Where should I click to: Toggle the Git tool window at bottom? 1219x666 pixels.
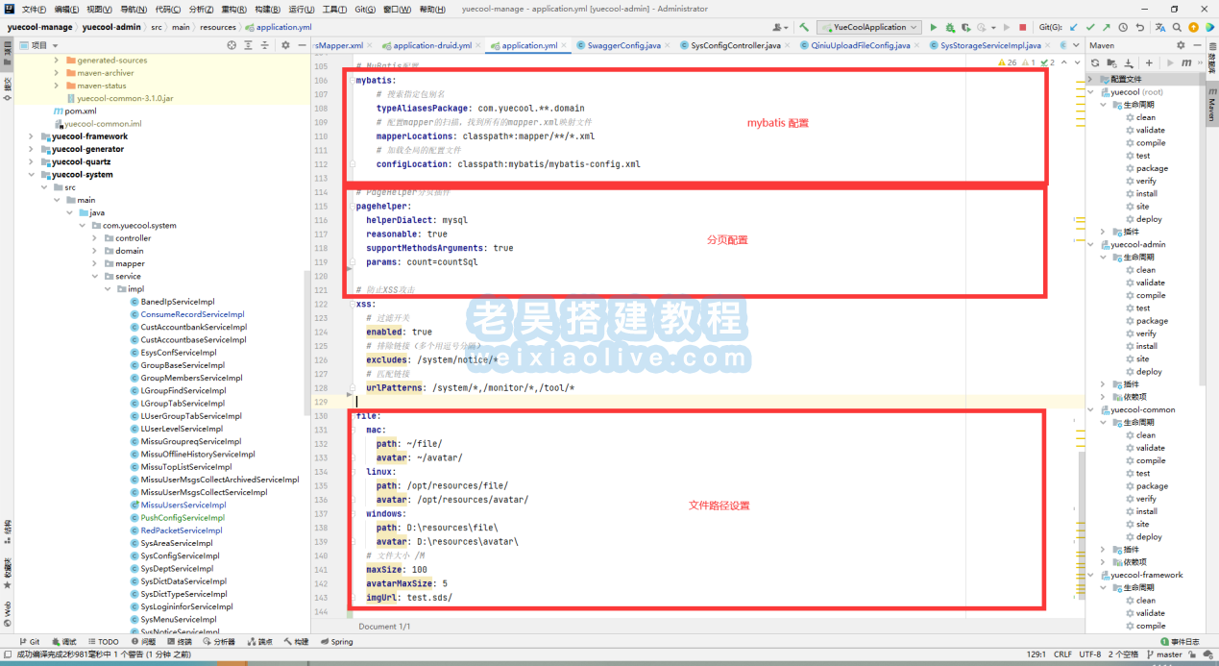(x=29, y=642)
